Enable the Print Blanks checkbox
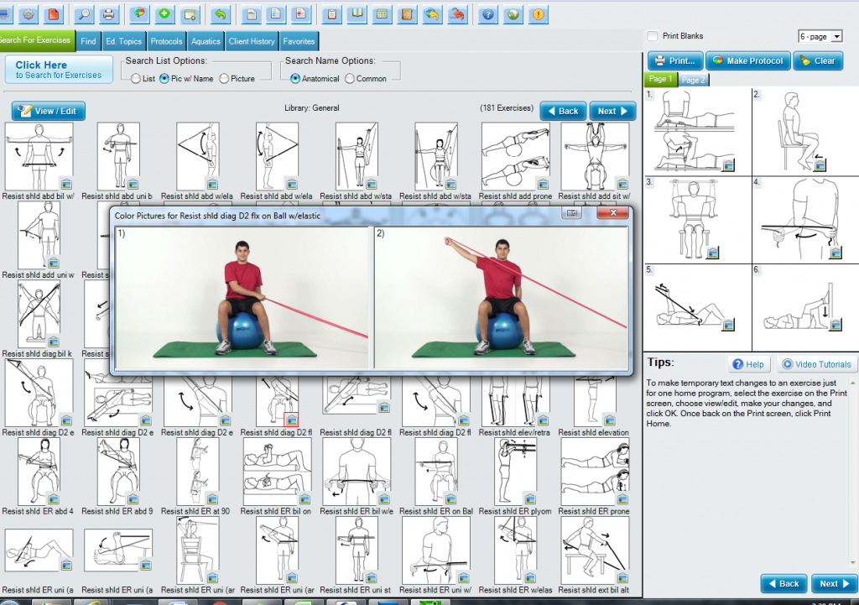Viewport: 859px width, 605px height. click(652, 36)
